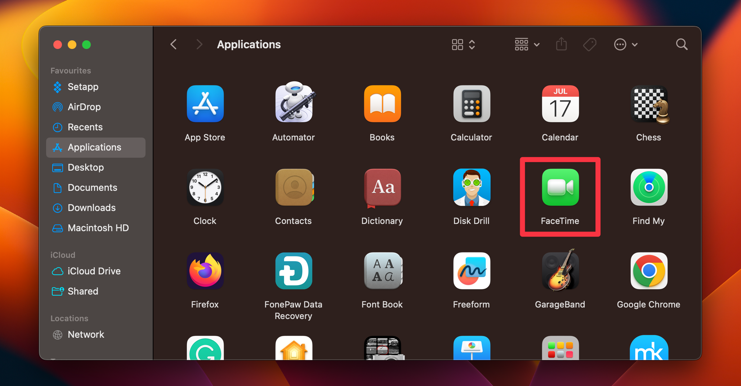
Task: Launch the Chess app
Action: click(648, 104)
